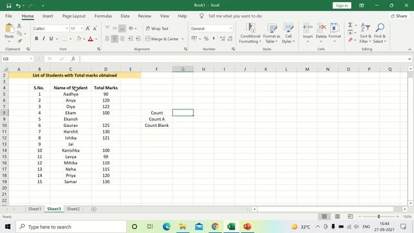The width and height of the screenshot is (414, 233).
Task: Open the File tab
Action: (8, 16)
